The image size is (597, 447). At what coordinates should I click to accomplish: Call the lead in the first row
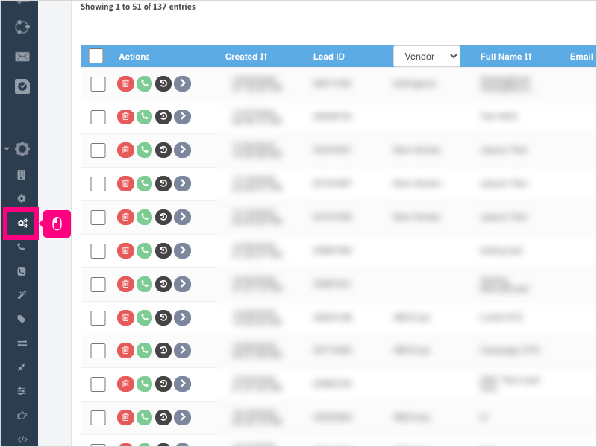click(144, 83)
